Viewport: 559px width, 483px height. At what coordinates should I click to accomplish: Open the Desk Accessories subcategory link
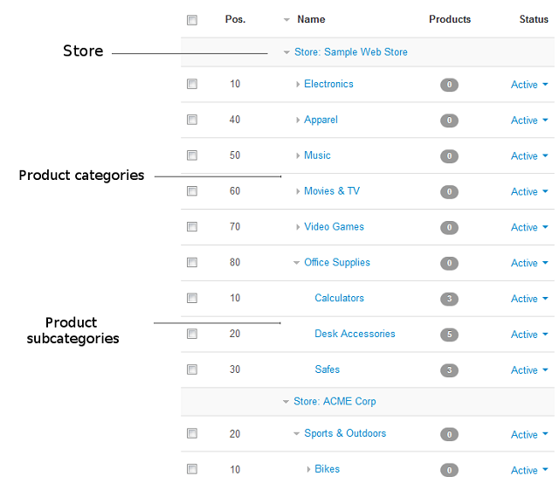pyautogui.click(x=355, y=334)
